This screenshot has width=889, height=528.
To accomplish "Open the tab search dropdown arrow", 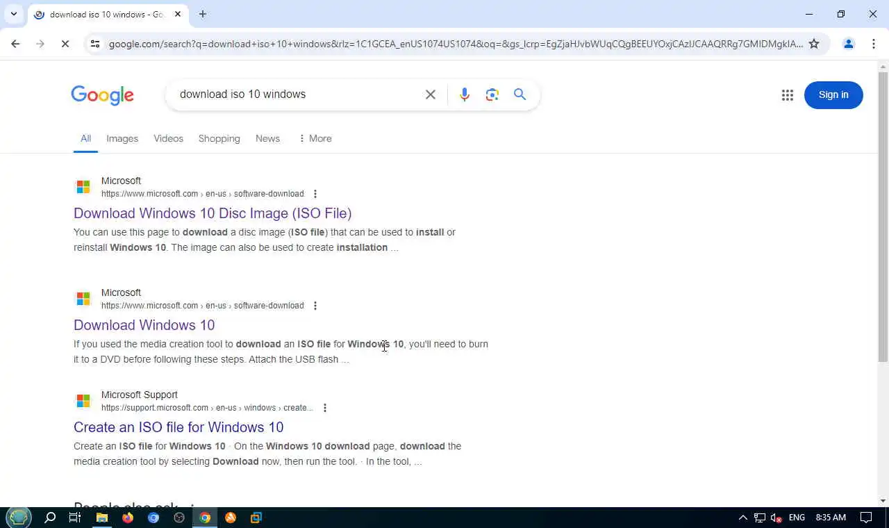I will [x=13, y=14].
